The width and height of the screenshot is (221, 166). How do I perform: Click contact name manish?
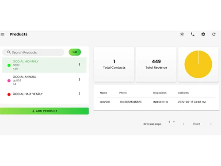105,102
